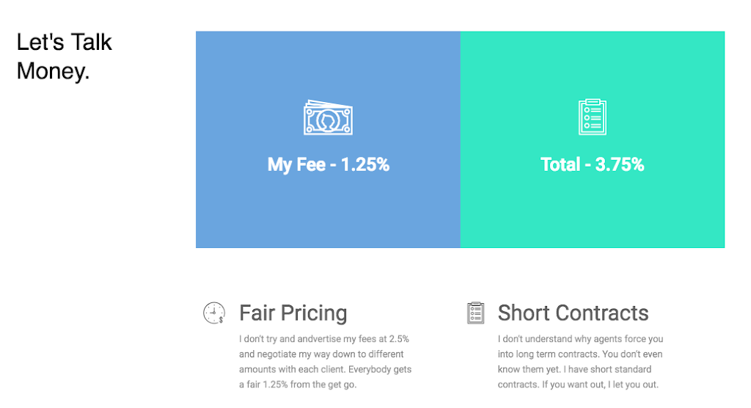Select the My Fee - 1.25% label

coord(328,164)
